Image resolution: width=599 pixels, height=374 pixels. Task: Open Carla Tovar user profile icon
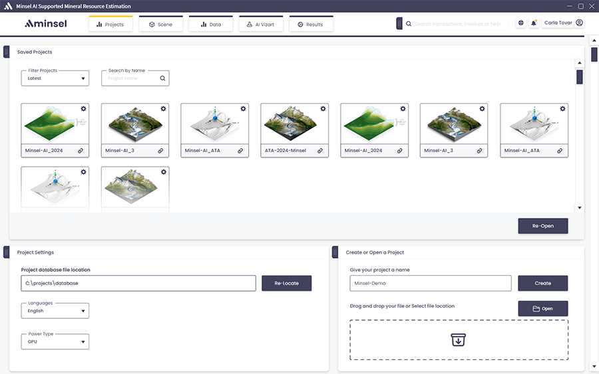pyautogui.click(x=579, y=23)
